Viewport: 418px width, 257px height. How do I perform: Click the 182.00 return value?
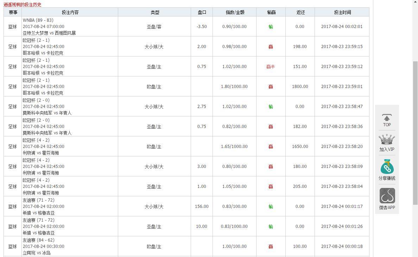tap(300, 126)
